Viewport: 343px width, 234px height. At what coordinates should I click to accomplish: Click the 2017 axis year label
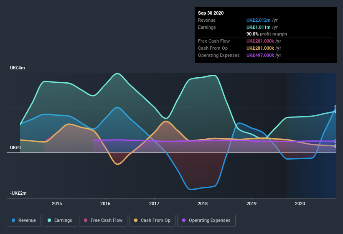tap(154, 203)
